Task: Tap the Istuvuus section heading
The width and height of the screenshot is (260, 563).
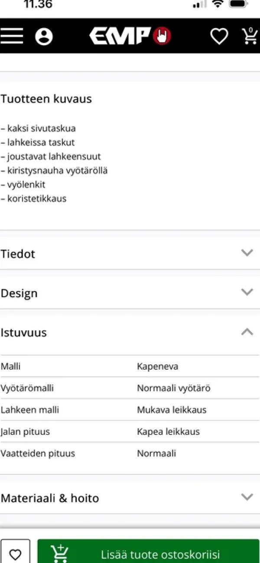Action: pos(23,333)
